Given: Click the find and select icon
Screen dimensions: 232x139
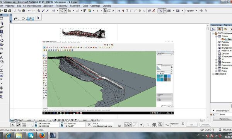Looking at the screenshot, I should (x=39, y=11).
